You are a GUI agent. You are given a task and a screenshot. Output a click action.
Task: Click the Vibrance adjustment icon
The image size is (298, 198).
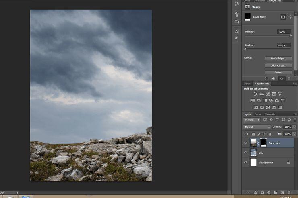coord(280,94)
